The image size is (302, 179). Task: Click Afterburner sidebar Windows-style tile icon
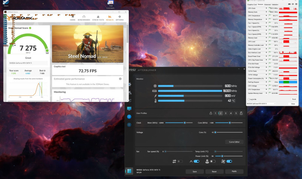[x=129, y=171]
